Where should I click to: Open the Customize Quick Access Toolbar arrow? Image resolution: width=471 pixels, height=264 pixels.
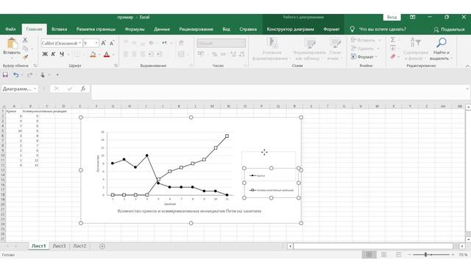point(57,75)
